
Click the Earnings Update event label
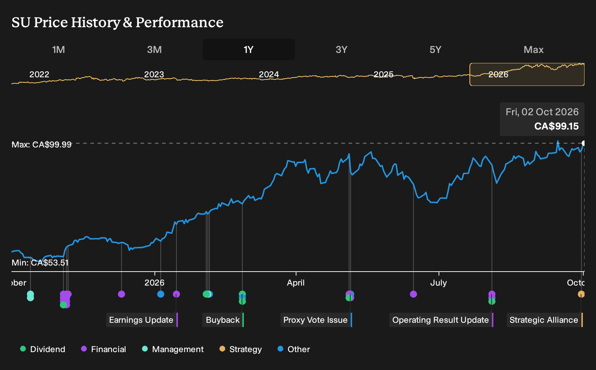pos(142,320)
